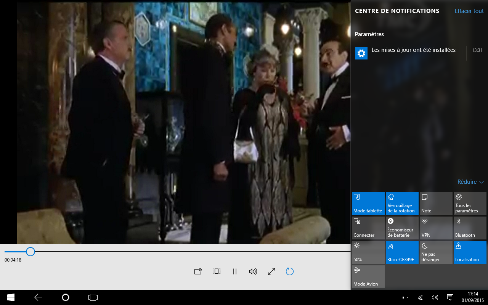Click the action center icon in tray

[x=450, y=297]
